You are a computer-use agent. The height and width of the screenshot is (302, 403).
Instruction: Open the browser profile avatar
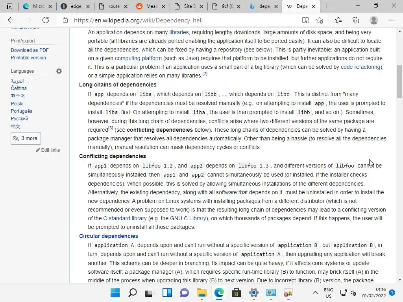point(374,20)
